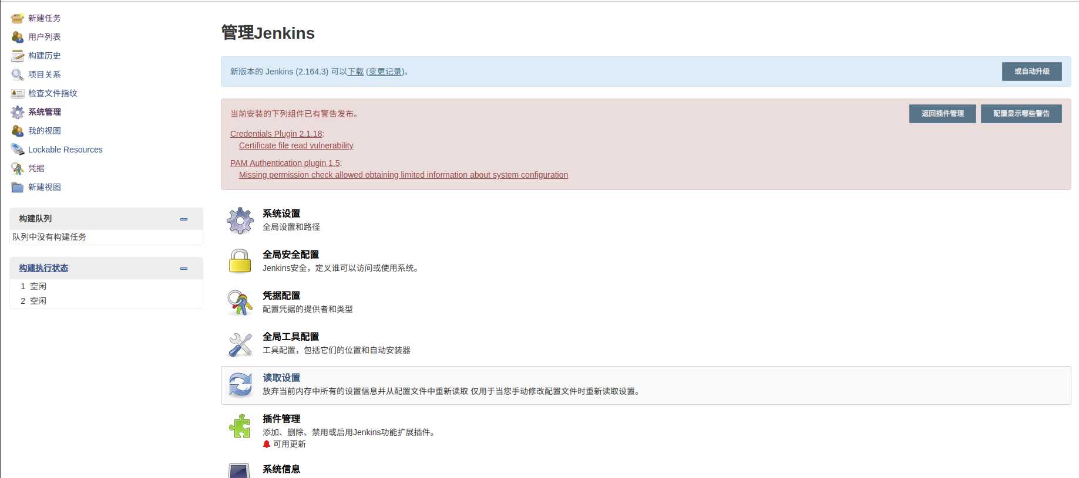Click the 全局设置和路径 description

[x=291, y=227]
